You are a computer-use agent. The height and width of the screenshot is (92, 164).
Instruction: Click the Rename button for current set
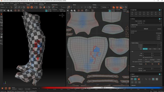click(159, 29)
